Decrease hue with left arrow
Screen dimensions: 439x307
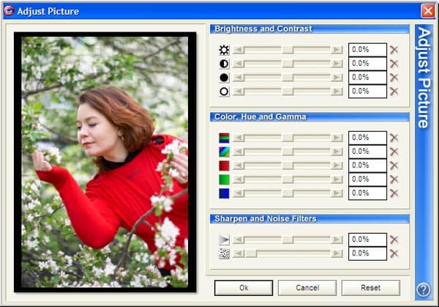[x=239, y=152]
